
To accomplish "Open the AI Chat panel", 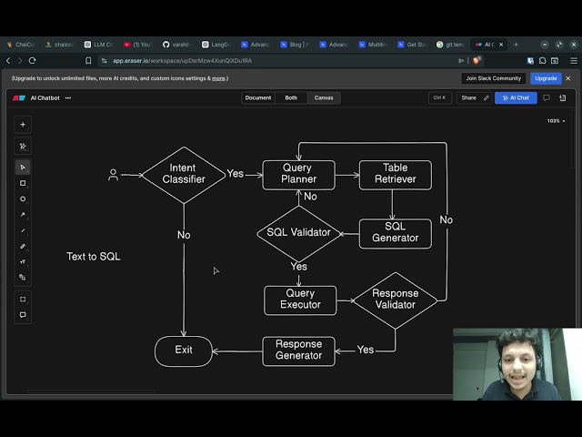I will click(516, 97).
